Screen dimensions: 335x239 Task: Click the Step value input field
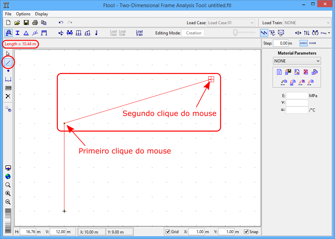tap(281, 43)
